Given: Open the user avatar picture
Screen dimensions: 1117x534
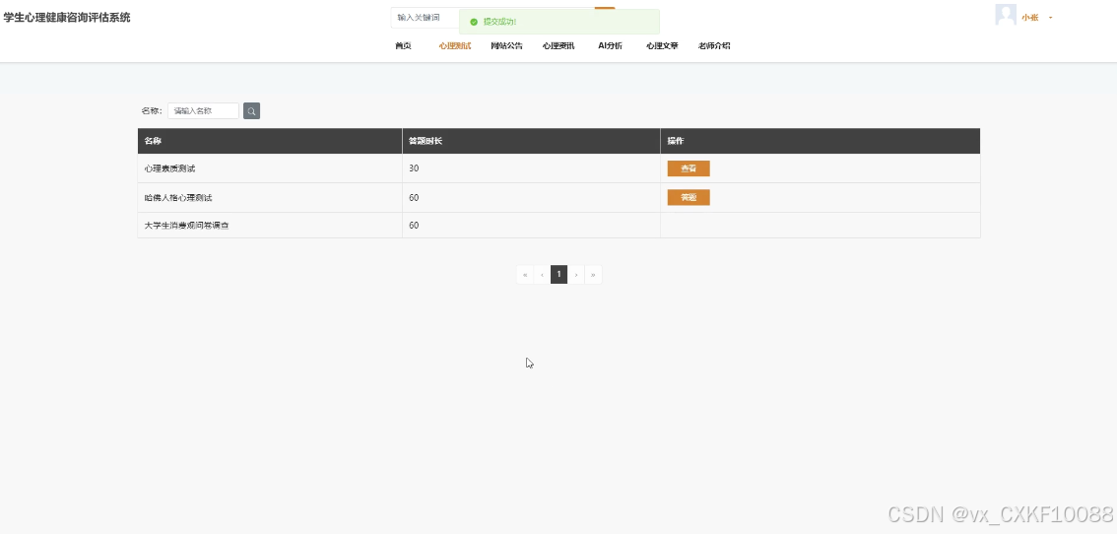Looking at the screenshot, I should pos(1005,15).
